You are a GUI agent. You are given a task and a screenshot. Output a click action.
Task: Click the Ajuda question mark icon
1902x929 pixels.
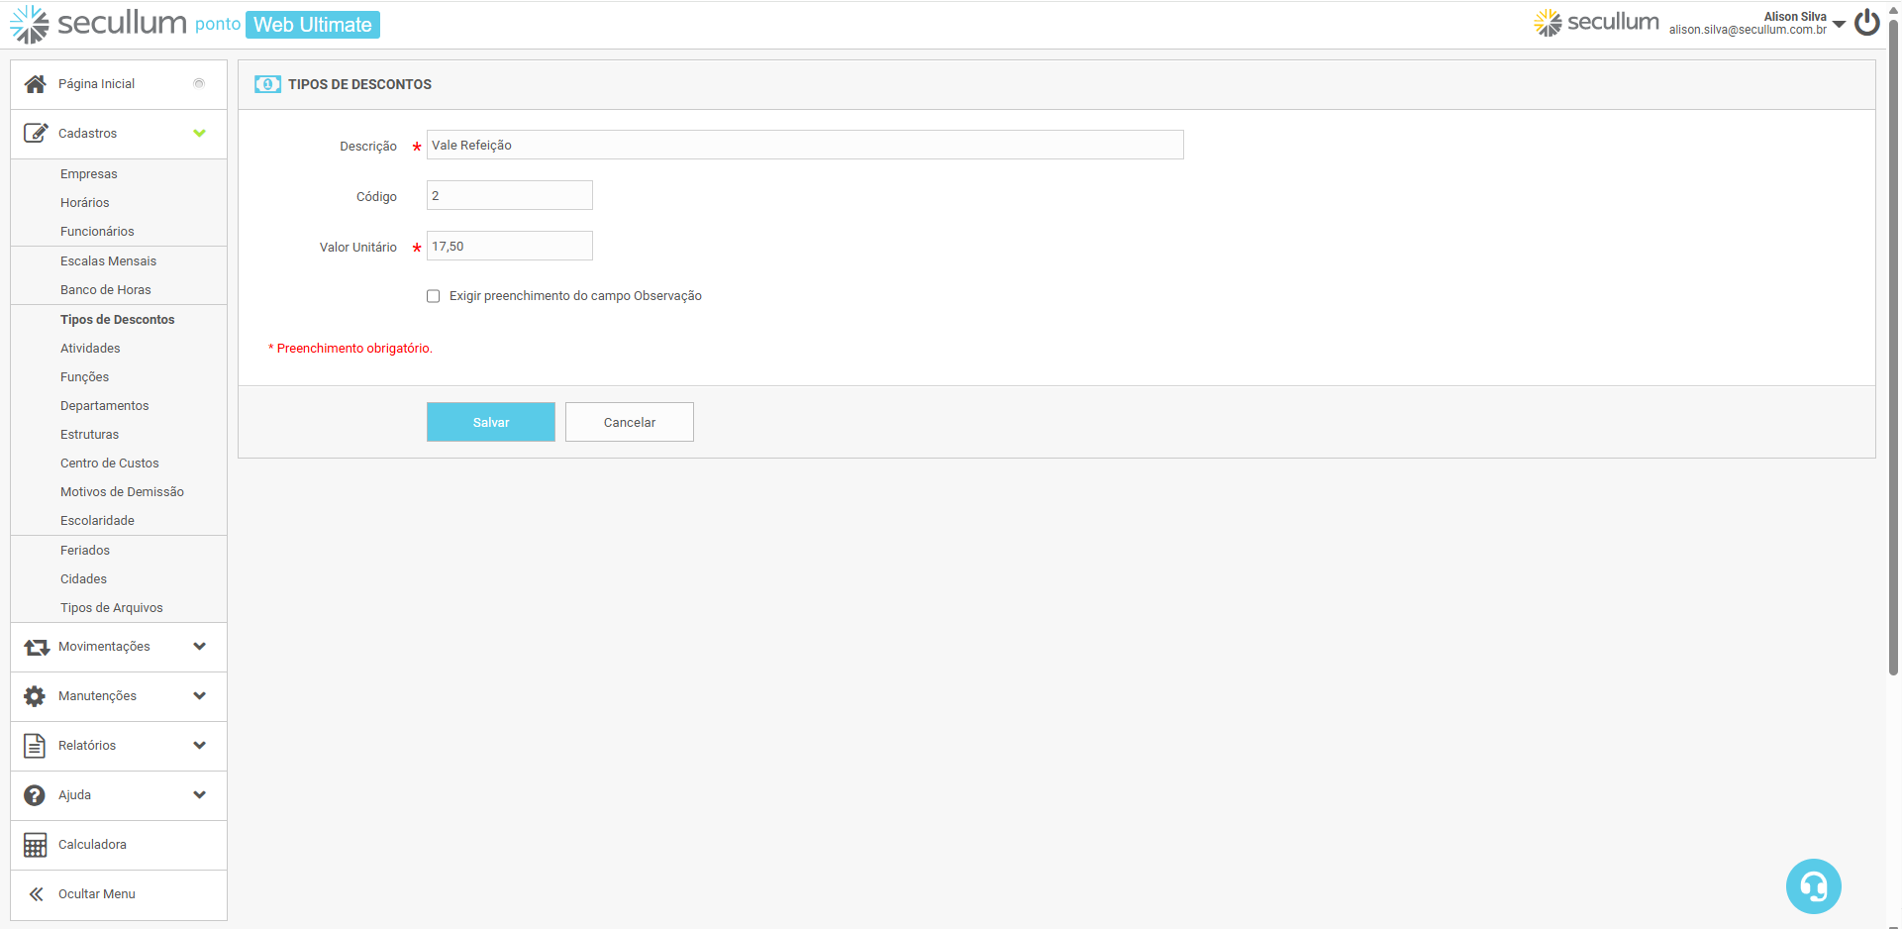click(x=35, y=795)
